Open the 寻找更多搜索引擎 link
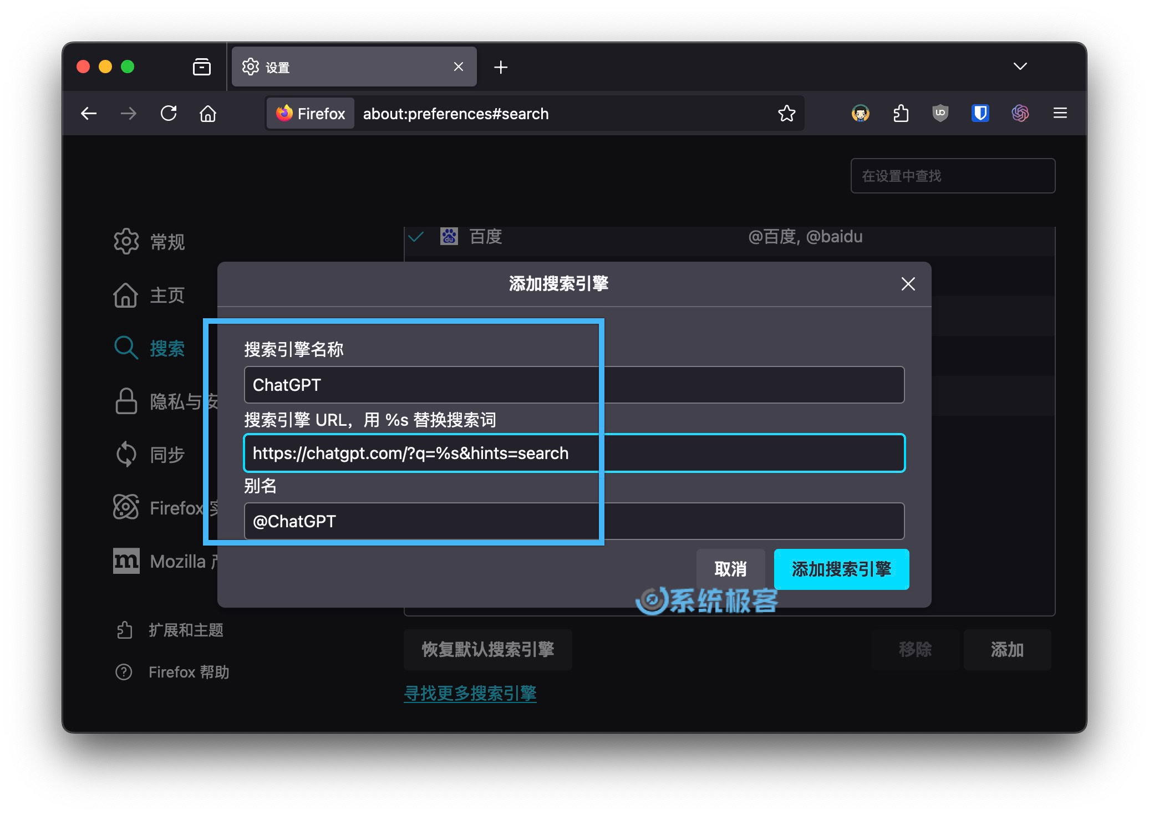This screenshot has width=1149, height=815. (470, 693)
